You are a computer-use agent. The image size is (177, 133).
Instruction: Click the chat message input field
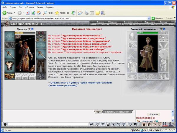(x=48, y=124)
